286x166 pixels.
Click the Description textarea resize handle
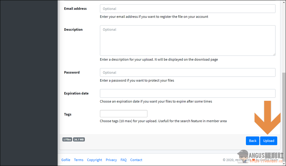point(274,54)
